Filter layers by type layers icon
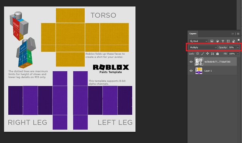Screen dimensions: 242x143 pyautogui.click(x=223, y=41)
